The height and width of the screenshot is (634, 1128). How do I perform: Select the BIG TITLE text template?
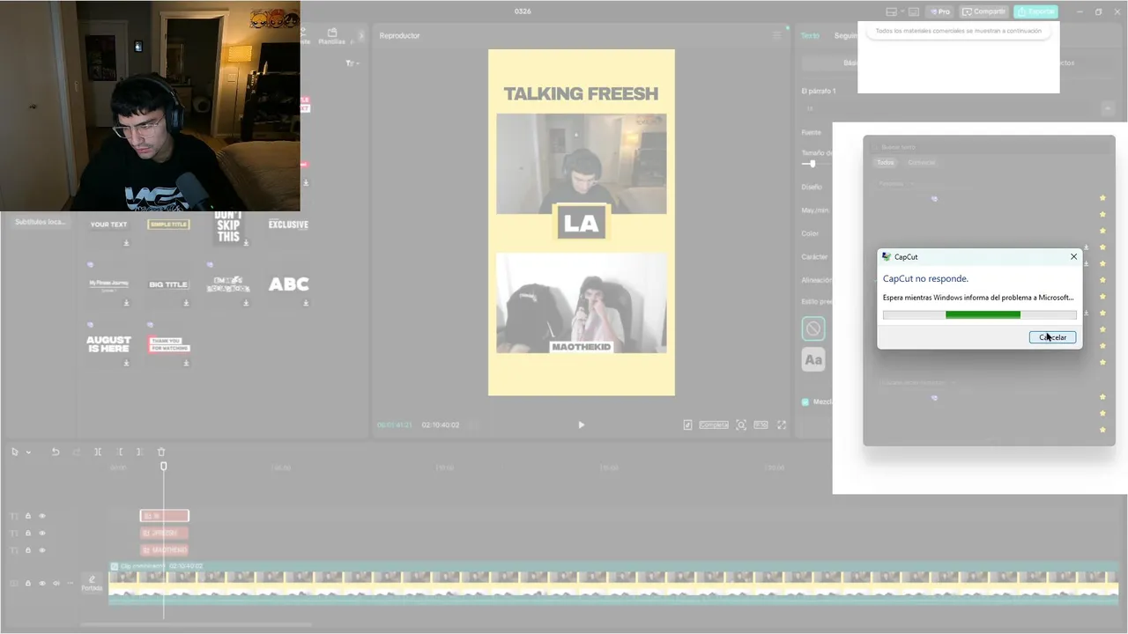point(168,284)
